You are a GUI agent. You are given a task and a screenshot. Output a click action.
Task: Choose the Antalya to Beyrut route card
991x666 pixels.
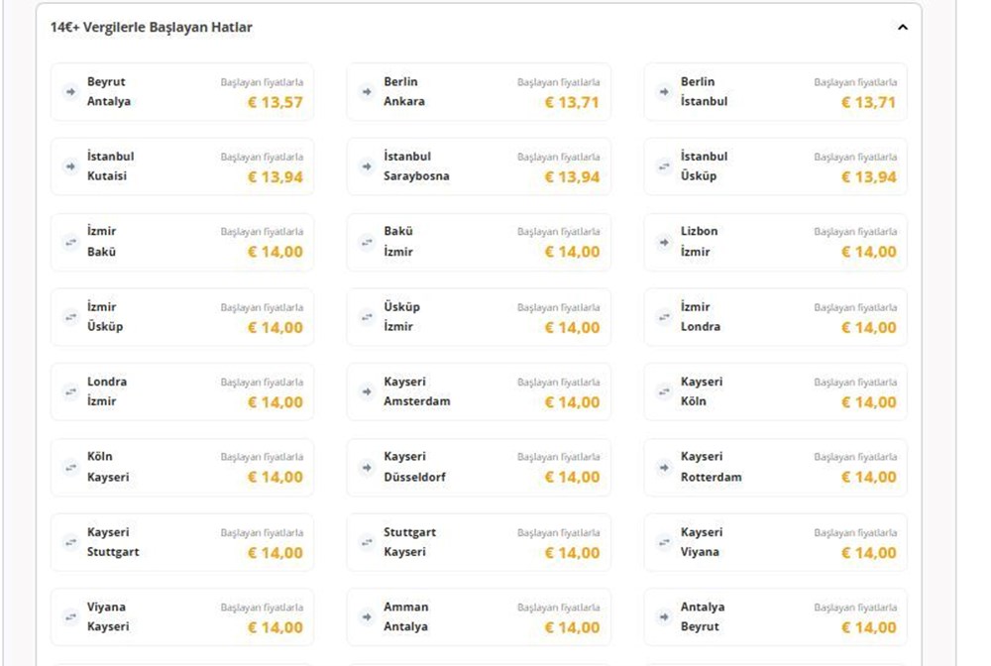tap(775, 616)
